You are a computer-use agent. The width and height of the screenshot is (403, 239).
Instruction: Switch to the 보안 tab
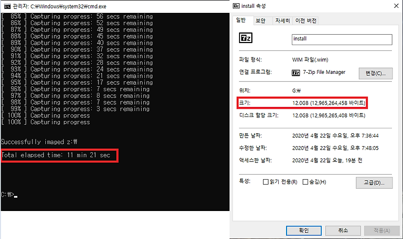[260, 21]
